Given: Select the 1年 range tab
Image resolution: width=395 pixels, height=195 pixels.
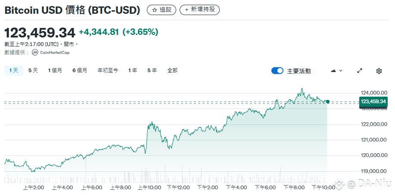Looking at the screenshot, I should pyautogui.click(x=133, y=71).
